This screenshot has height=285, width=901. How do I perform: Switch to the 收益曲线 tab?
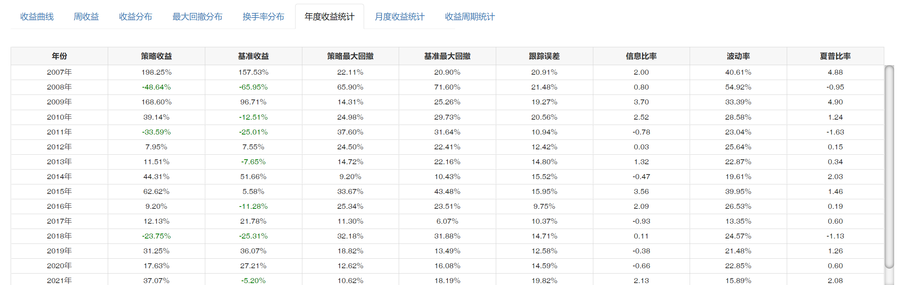[x=37, y=17]
